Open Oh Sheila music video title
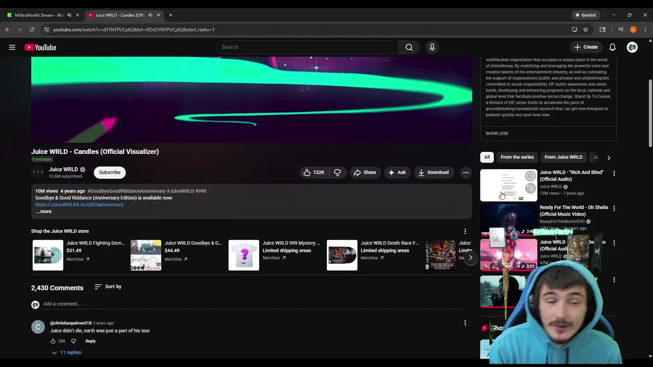 574,211
